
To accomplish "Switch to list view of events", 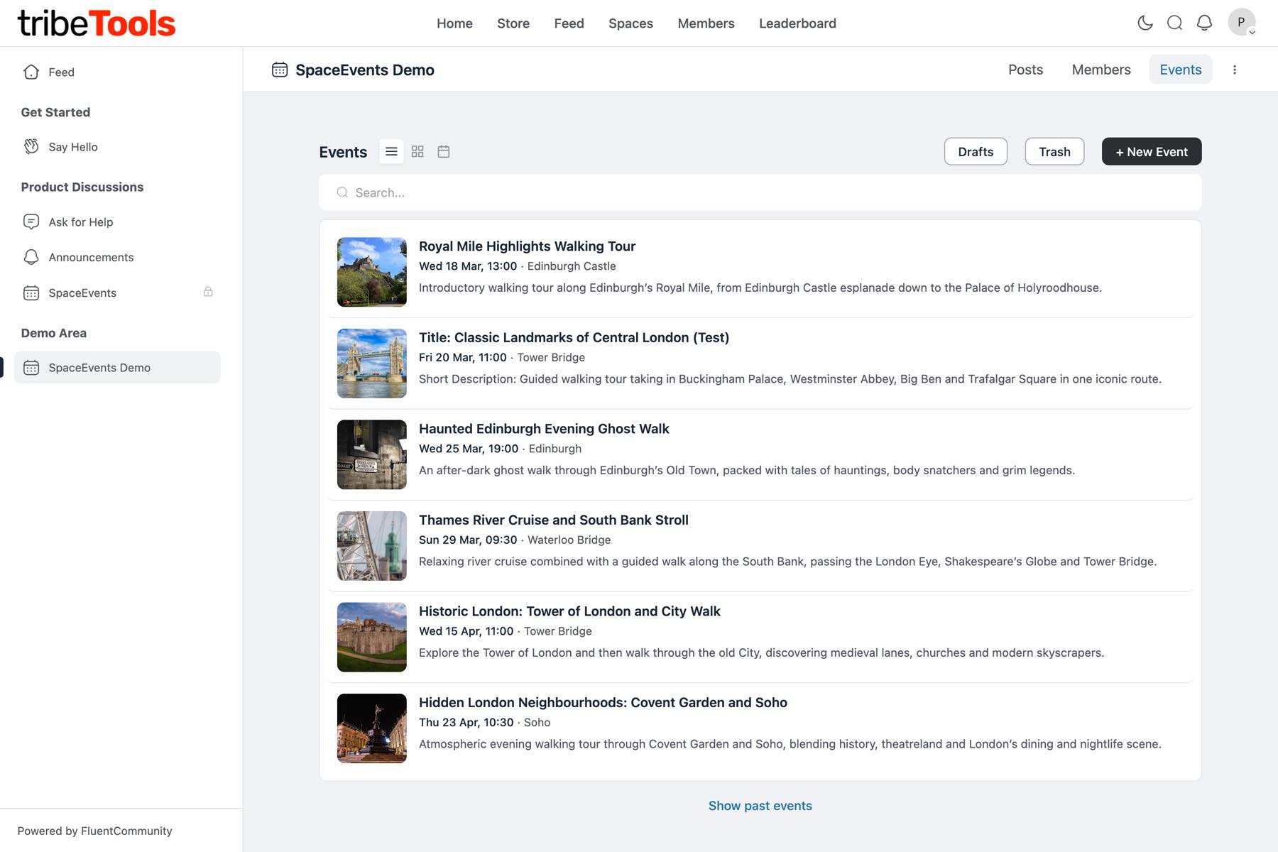I will coord(391,151).
